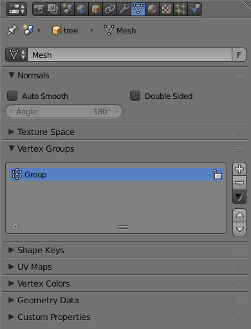Open the Render properties camera tab
This screenshot has width=251, height=329.
pyautogui.click(x=39, y=9)
